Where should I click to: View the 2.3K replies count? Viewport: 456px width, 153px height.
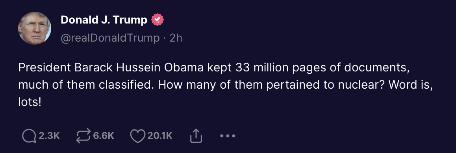pyautogui.click(x=49, y=136)
